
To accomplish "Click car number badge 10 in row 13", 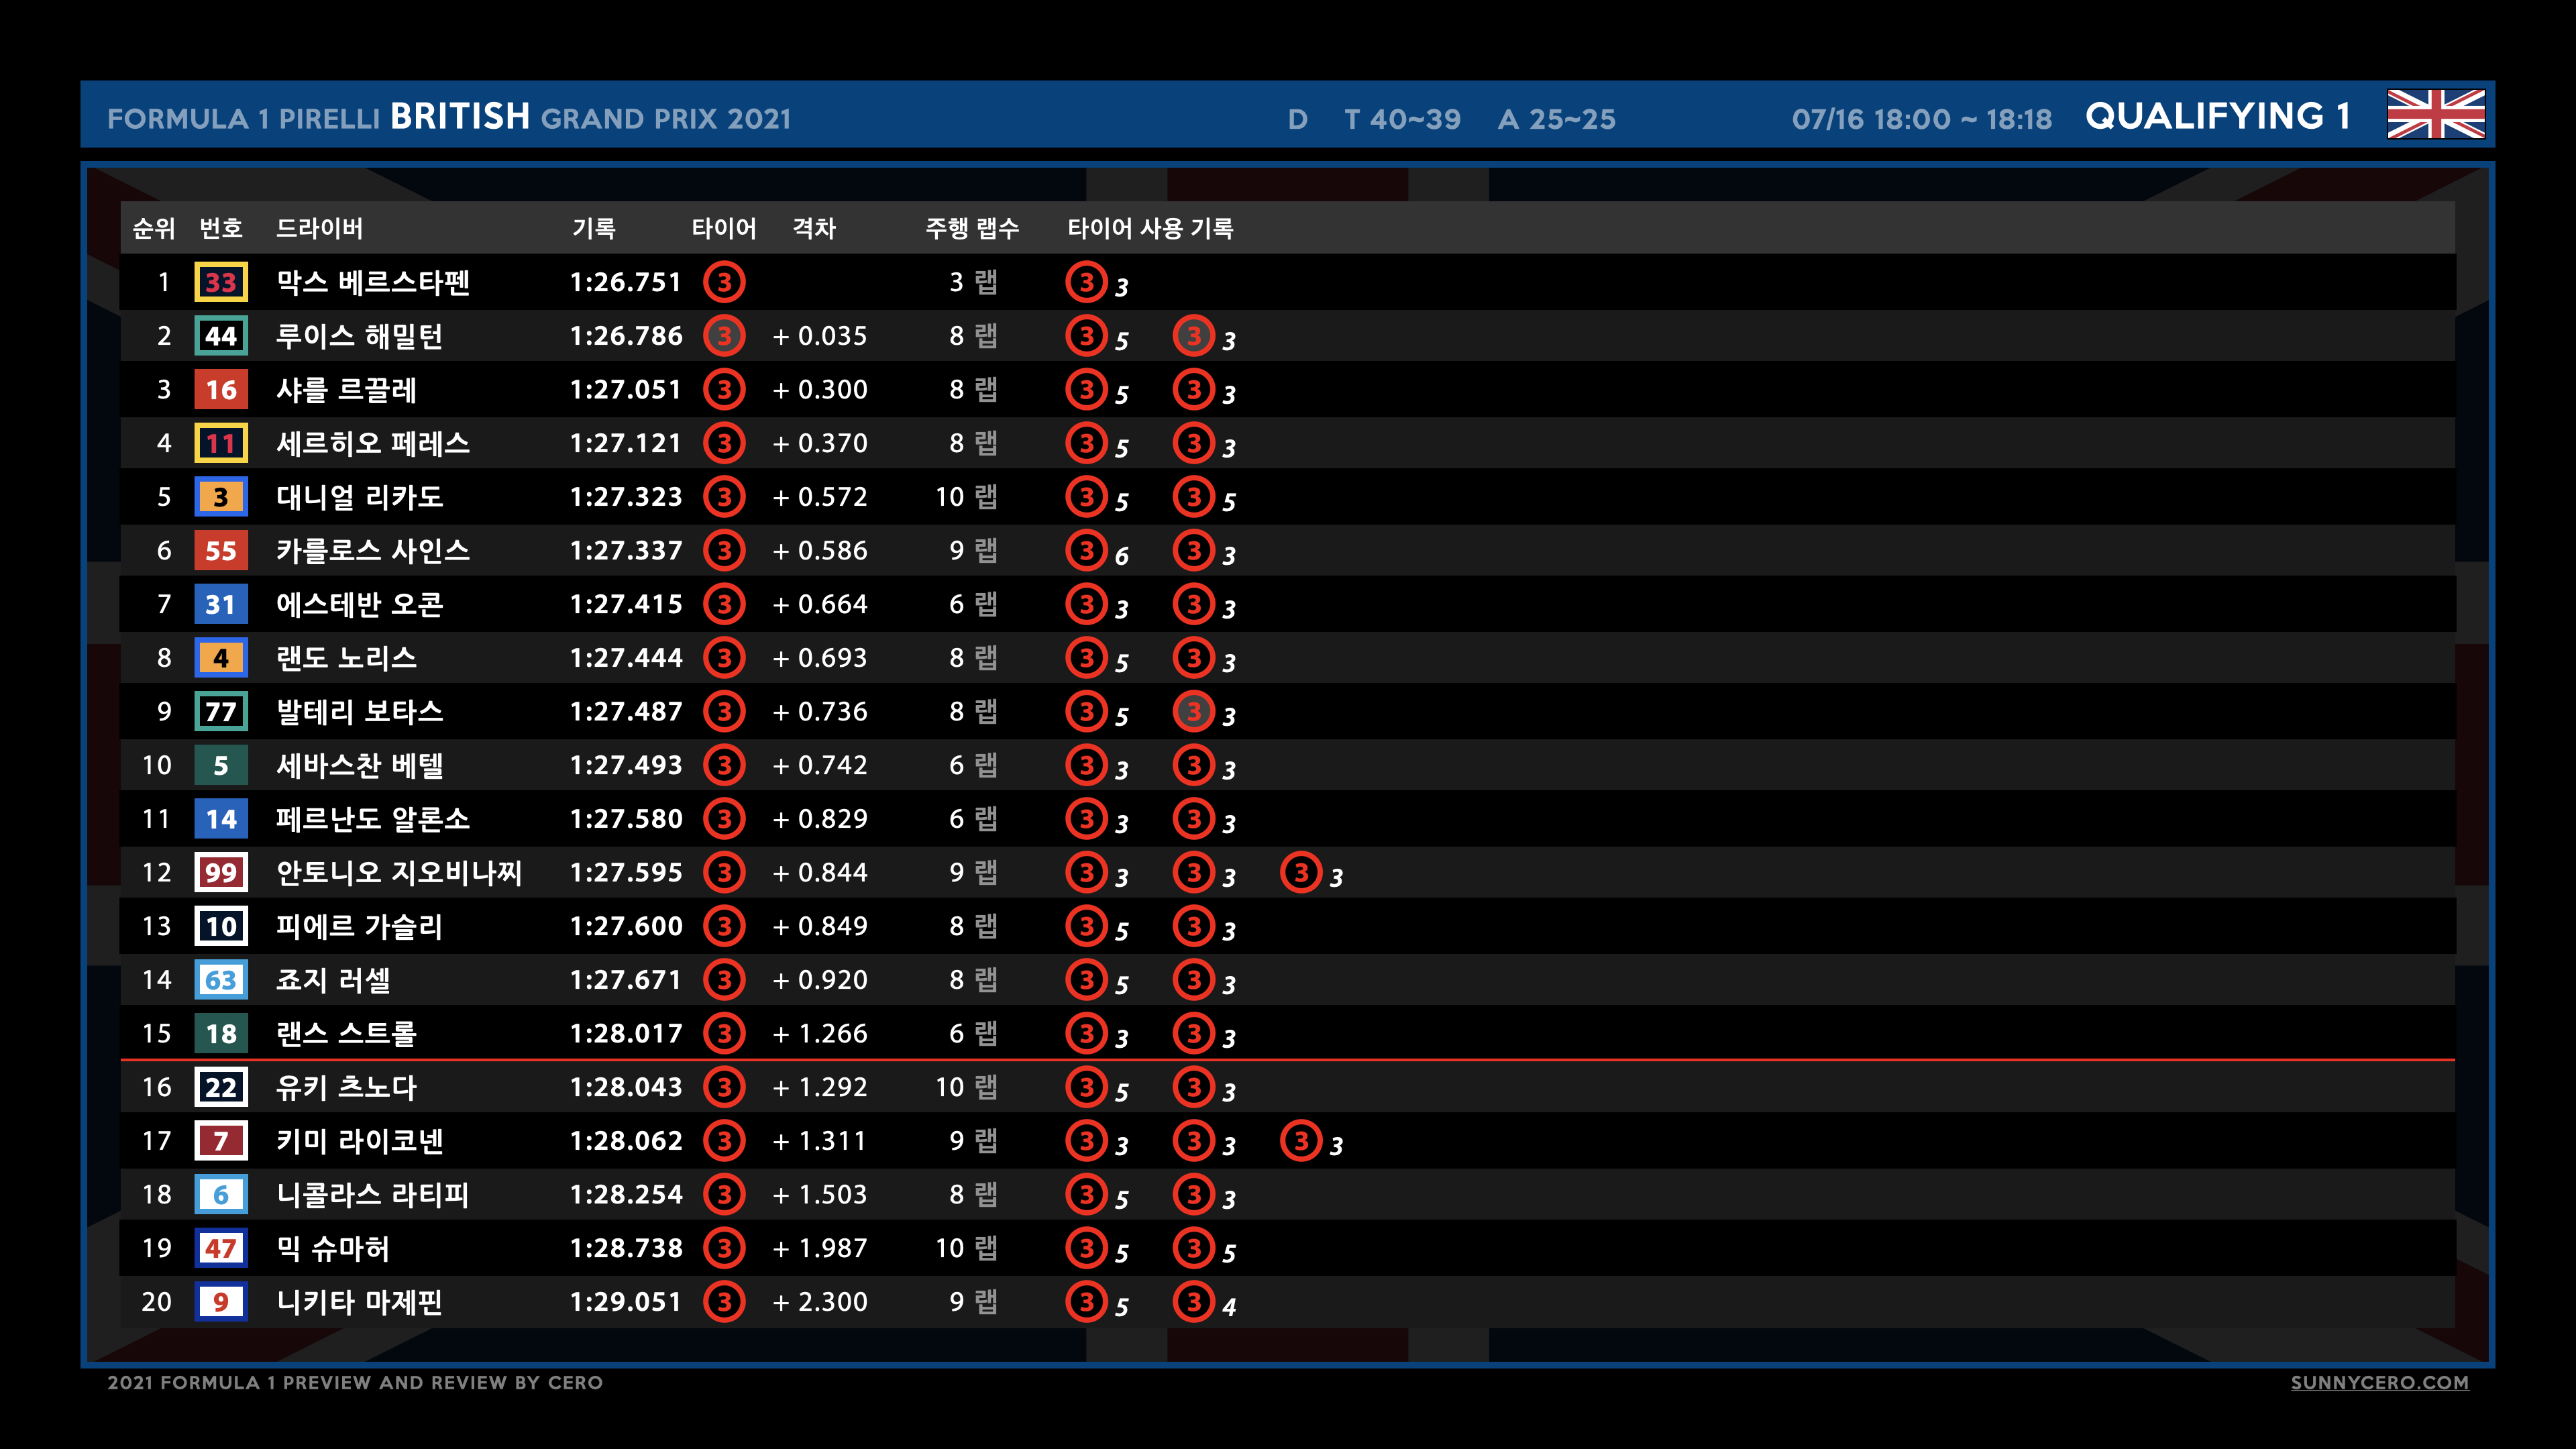I will (221, 926).
